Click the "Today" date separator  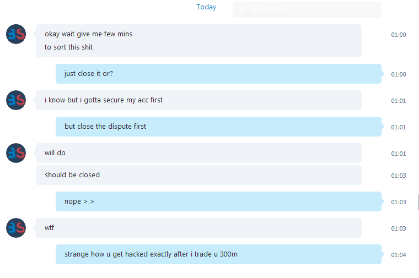click(206, 7)
